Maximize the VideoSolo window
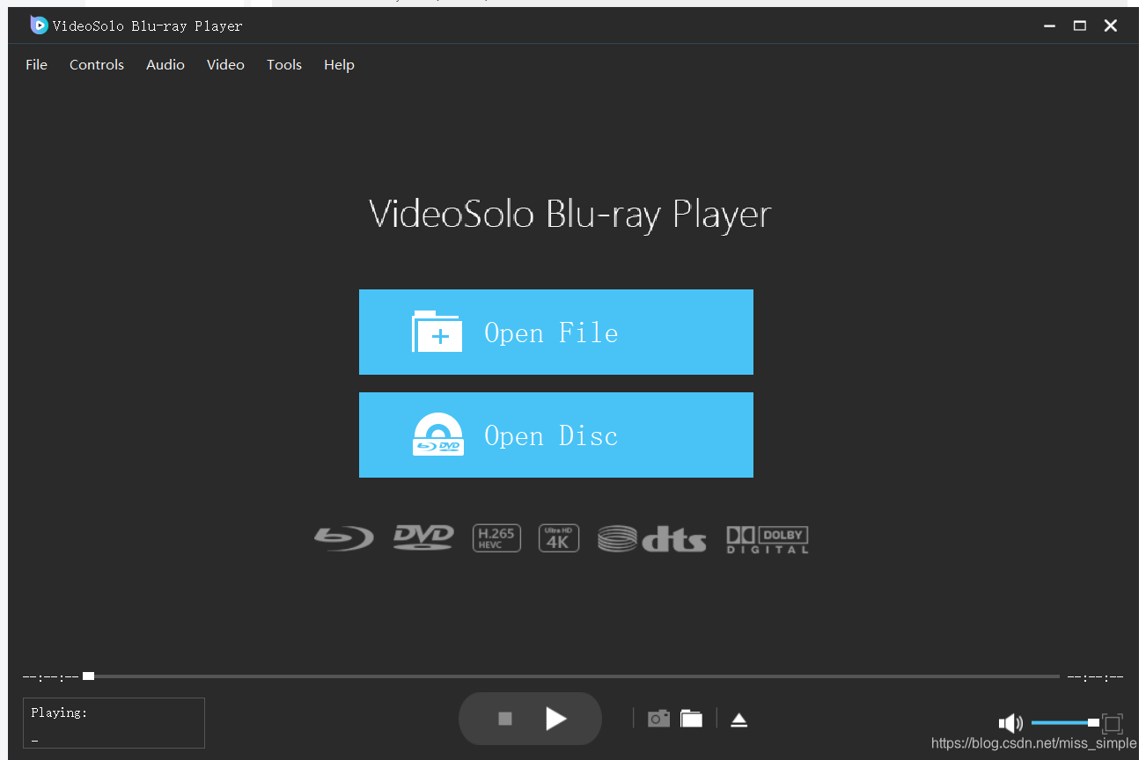Viewport: 1146px width, 760px height. (1080, 26)
